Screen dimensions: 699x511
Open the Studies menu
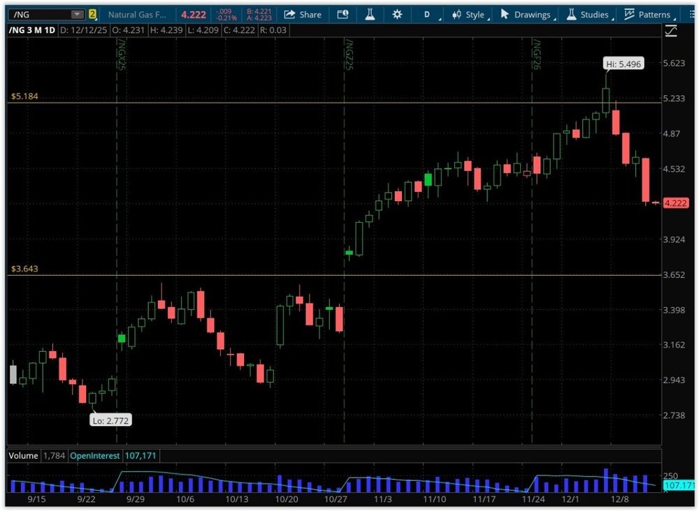pyautogui.click(x=588, y=14)
